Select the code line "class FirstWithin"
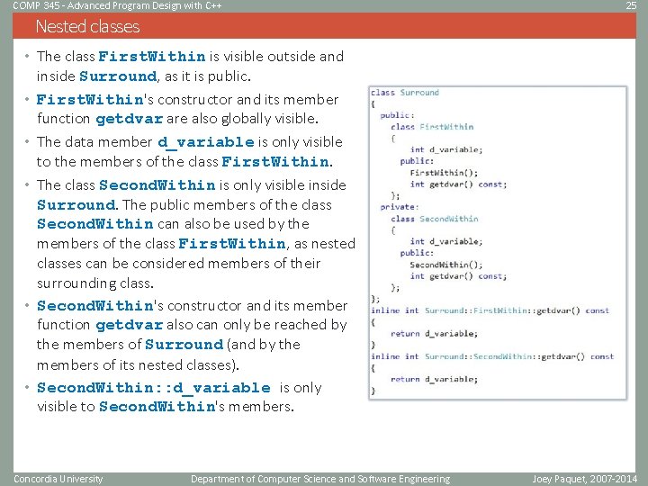648x486 pixels. point(432,127)
